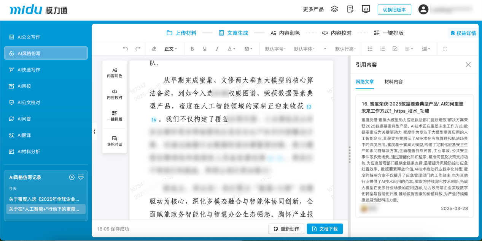The width and height of the screenshot is (482, 241).
Task: Open the 默认字号 font size dropdown
Action: pyautogui.click(x=275, y=49)
